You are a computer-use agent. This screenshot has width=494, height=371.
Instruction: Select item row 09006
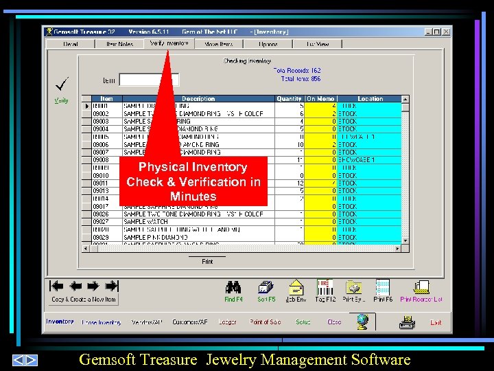tap(242, 145)
